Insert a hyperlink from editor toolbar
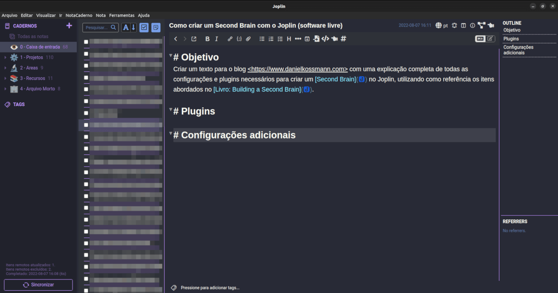The width and height of the screenshot is (558, 293). (230, 39)
